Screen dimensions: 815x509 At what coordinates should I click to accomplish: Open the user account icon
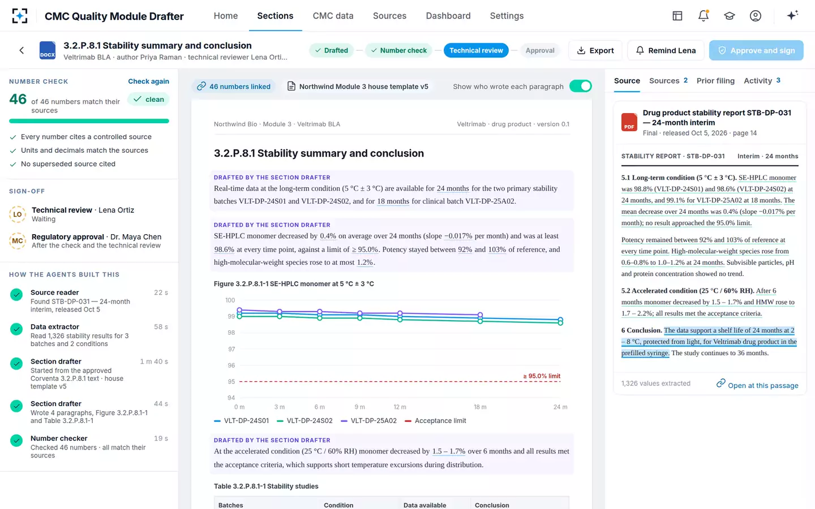[756, 16]
